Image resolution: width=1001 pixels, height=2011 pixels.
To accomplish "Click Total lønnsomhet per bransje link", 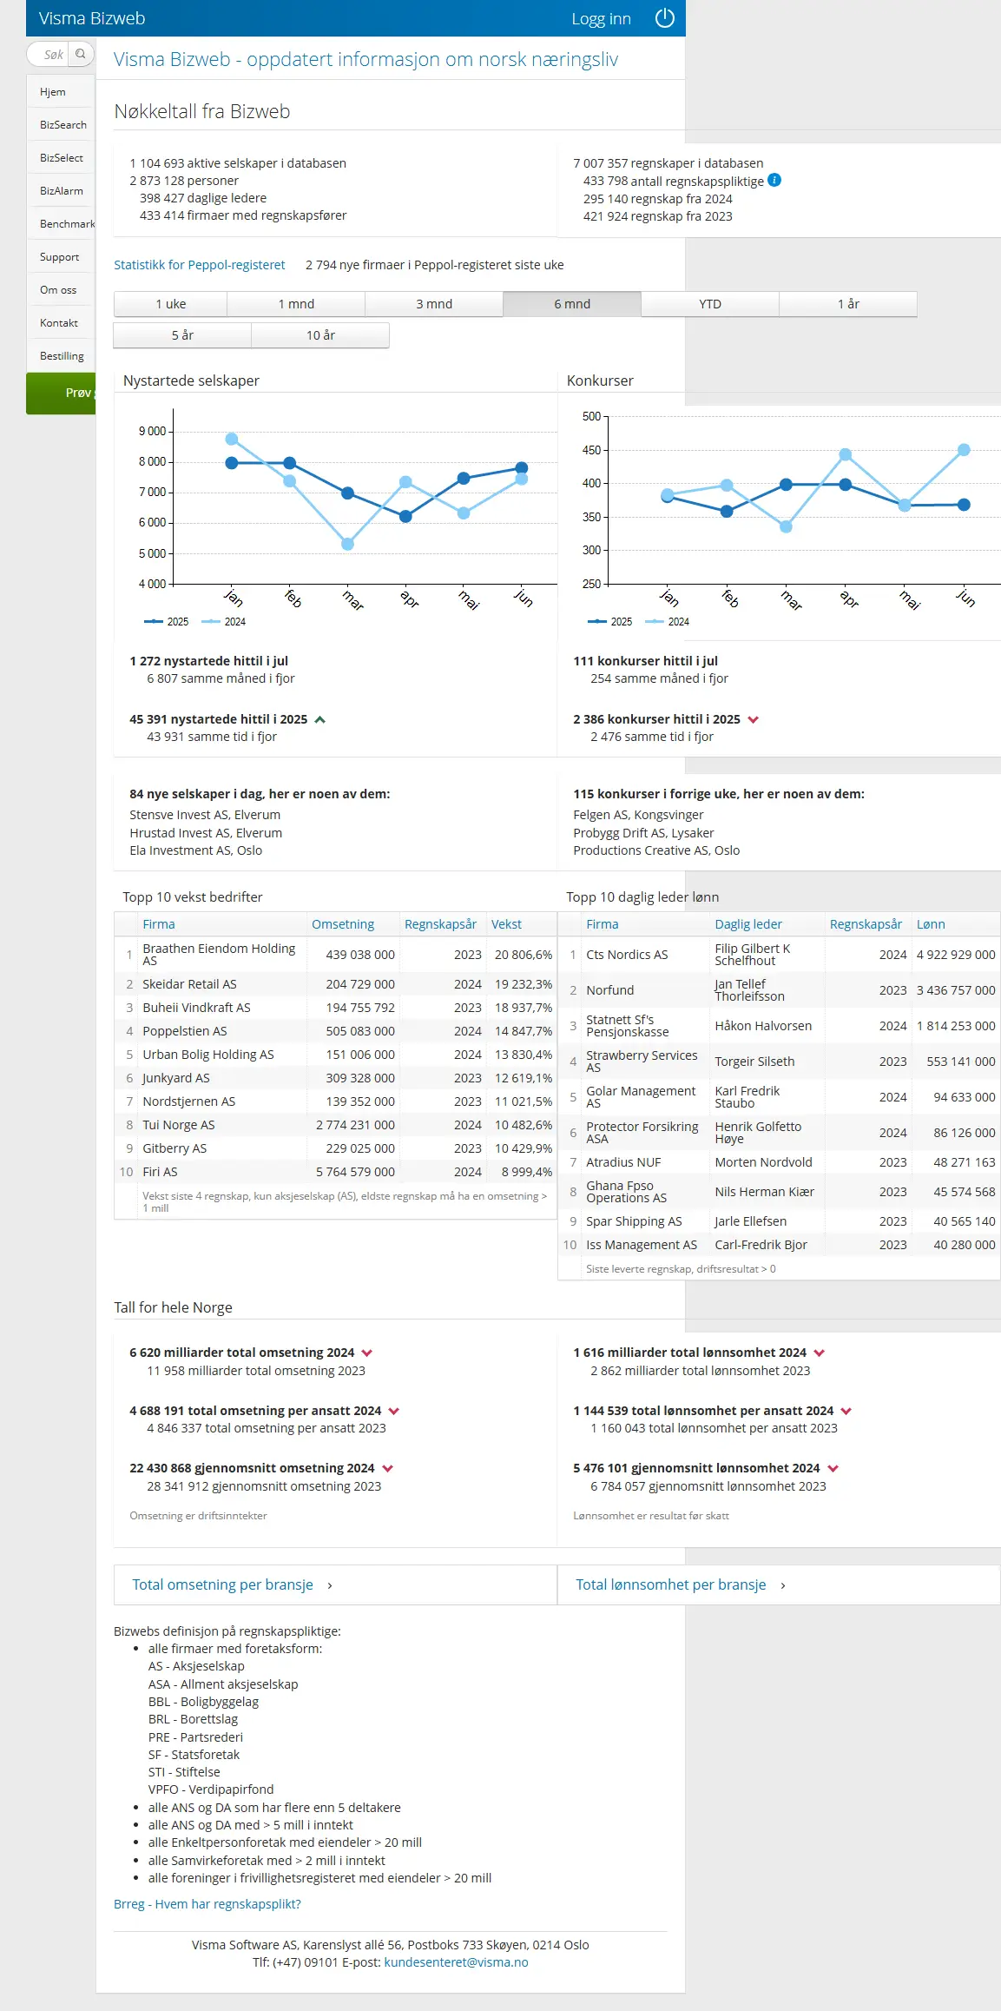I will (x=671, y=1584).
